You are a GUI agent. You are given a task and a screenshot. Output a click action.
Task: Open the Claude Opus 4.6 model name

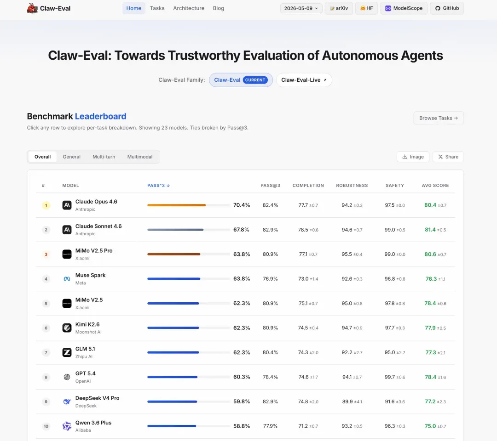[x=96, y=202]
